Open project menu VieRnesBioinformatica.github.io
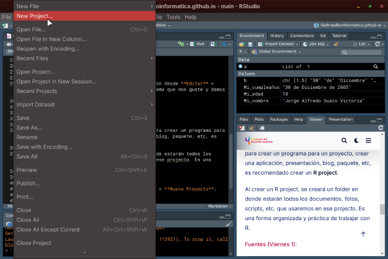 (x=349, y=25)
